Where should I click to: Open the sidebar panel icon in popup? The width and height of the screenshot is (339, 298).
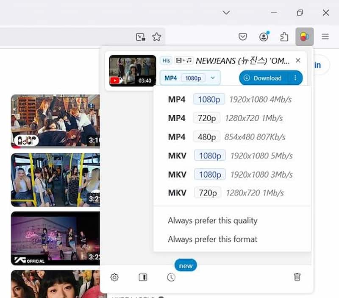143,277
